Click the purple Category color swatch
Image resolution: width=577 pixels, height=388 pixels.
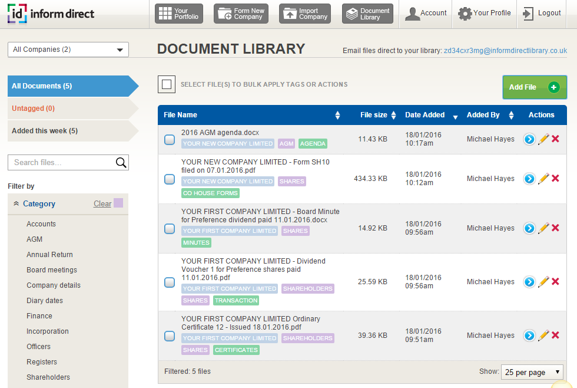pos(118,203)
